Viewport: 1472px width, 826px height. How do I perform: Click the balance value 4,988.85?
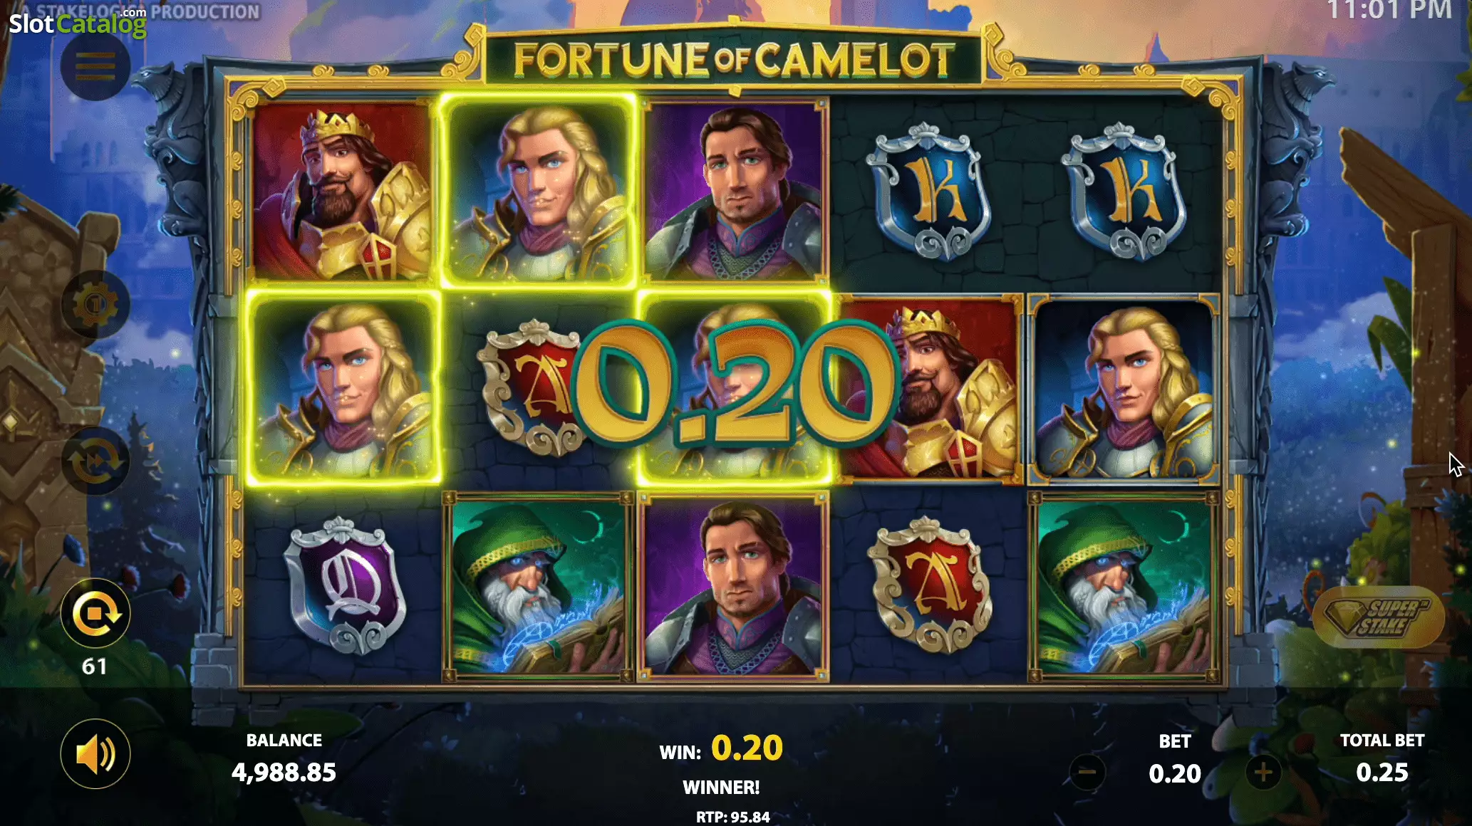284,773
